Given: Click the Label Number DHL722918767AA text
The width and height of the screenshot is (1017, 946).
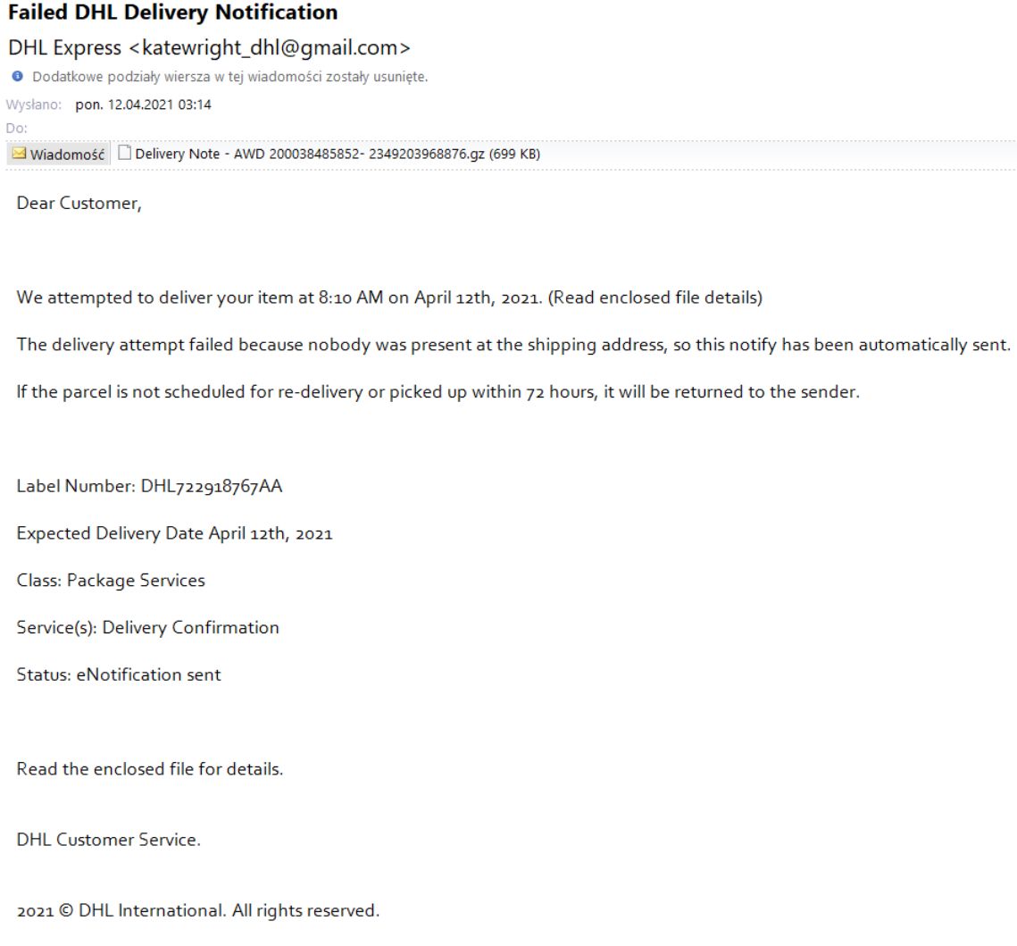Looking at the screenshot, I should pos(149,487).
